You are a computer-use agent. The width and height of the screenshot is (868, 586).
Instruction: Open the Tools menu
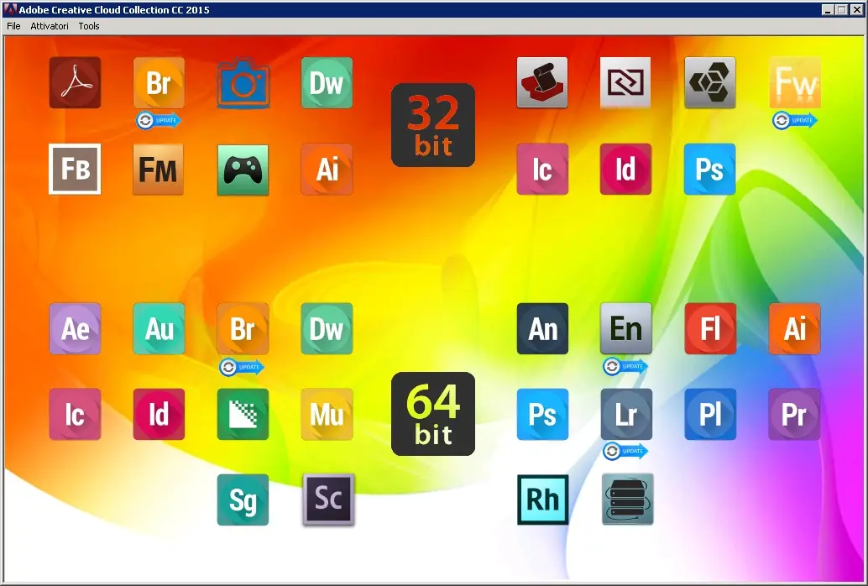tap(89, 26)
